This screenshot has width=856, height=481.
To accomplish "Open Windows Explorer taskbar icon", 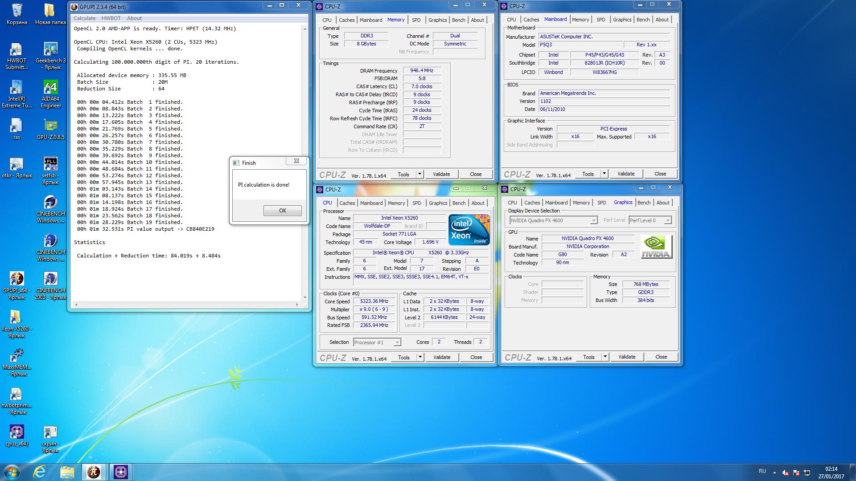I will click(67, 472).
